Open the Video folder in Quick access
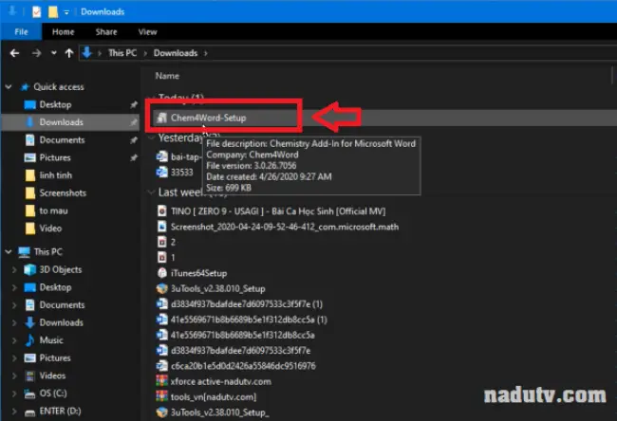The height and width of the screenshot is (421, 617). [50, 229]
